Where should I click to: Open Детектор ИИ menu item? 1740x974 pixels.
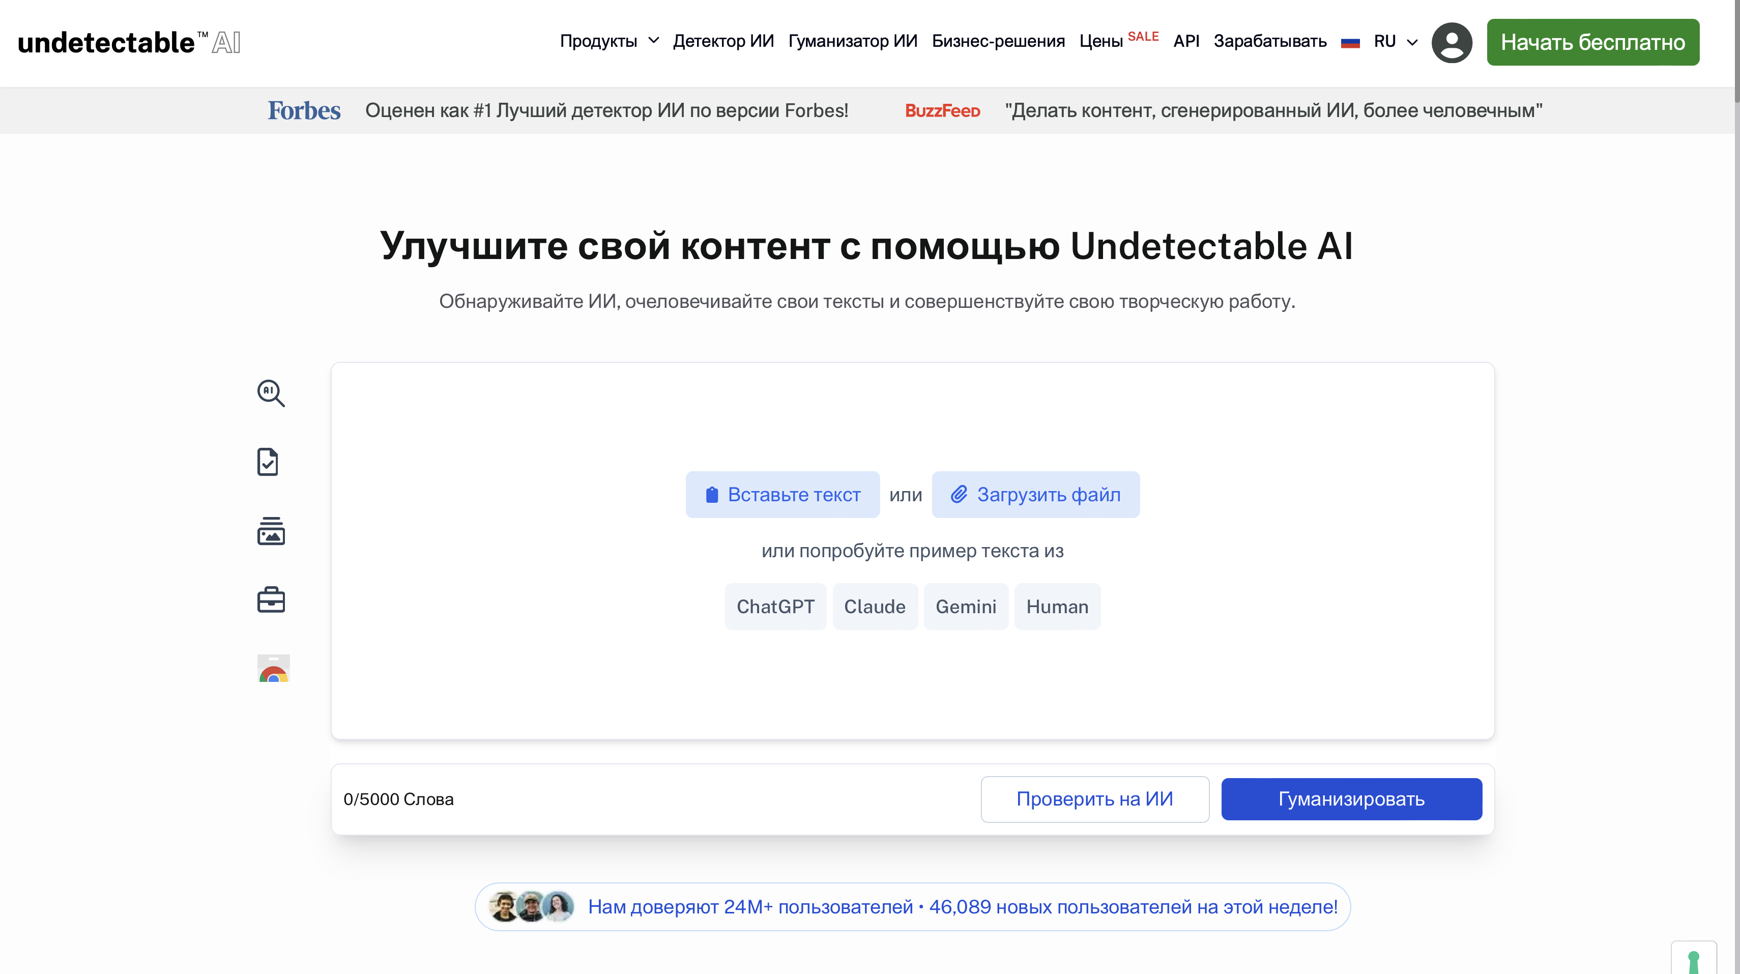[723, 41]
